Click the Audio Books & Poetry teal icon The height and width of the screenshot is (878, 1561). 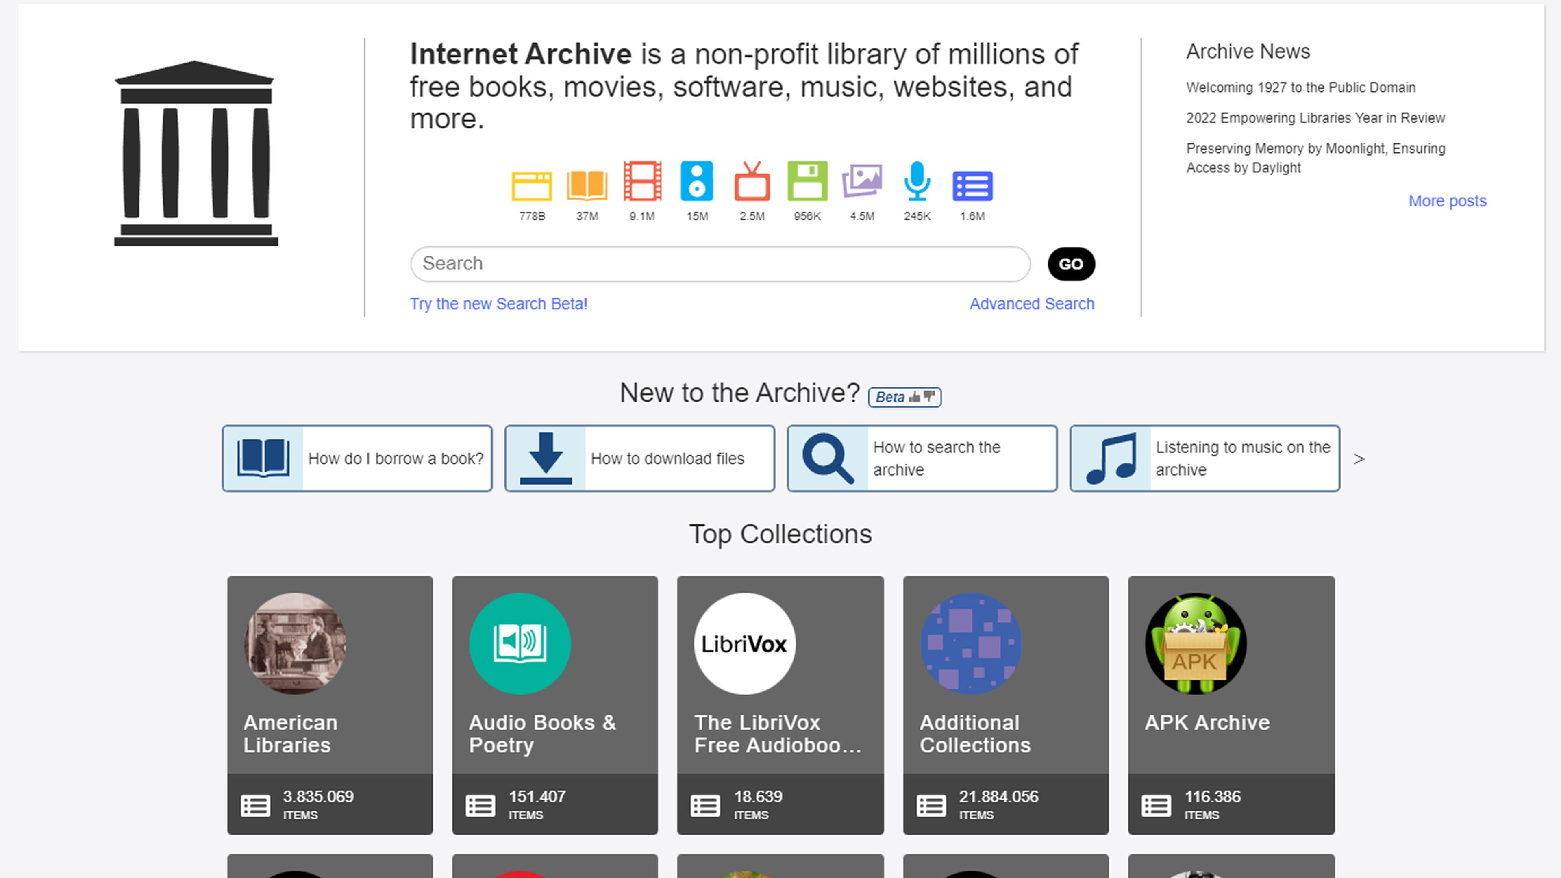[520, 643]
